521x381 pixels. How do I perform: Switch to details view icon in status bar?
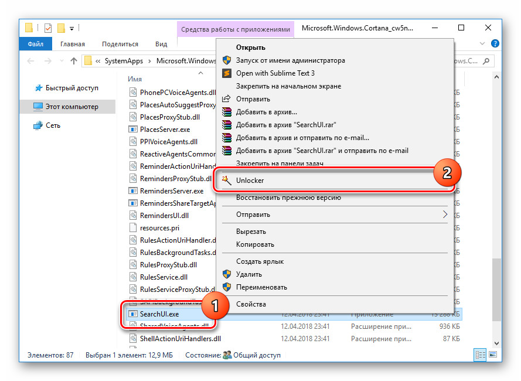[480, 355]
